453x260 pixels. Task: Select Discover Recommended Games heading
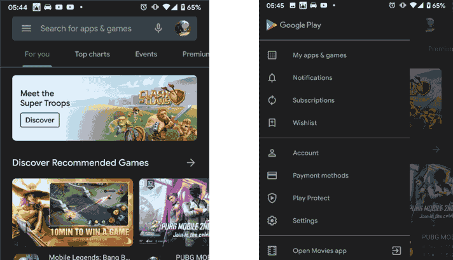80,163
